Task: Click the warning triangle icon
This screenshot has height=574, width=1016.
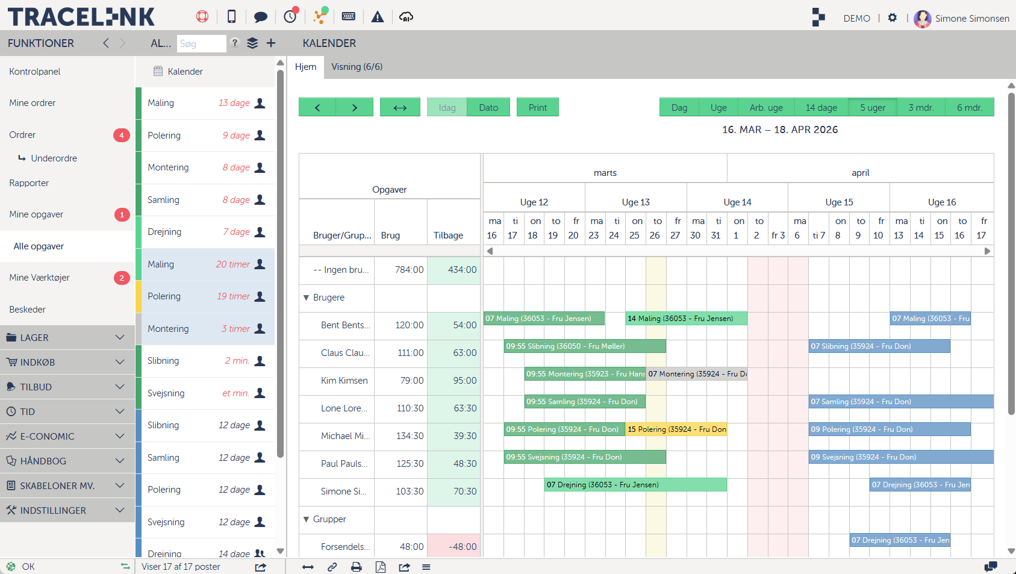Action: pos(378,17)
